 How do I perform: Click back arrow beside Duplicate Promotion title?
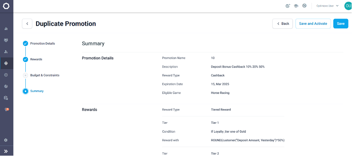click(x=27, y=24)
